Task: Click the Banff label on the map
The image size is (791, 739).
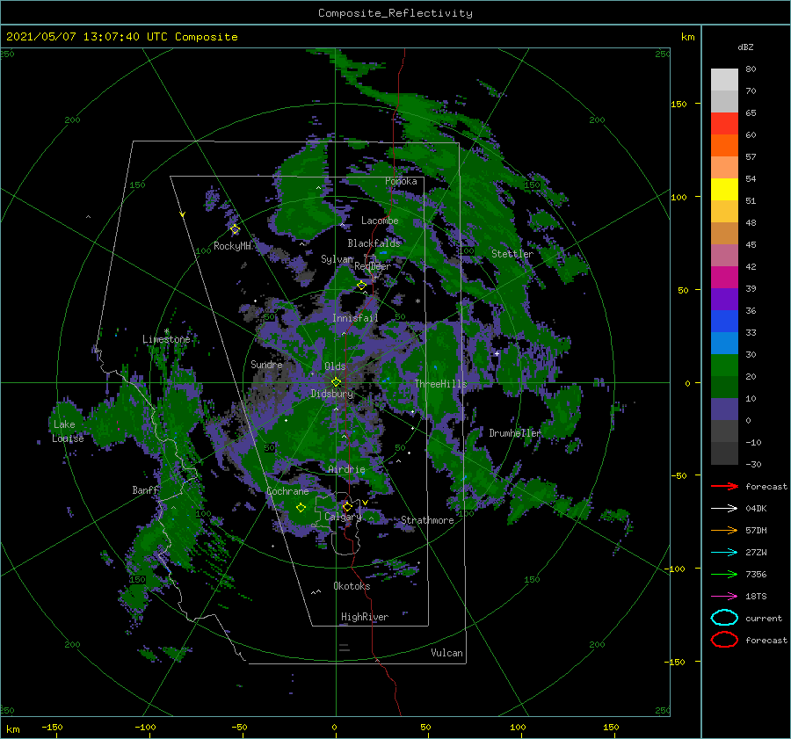Action: coord(145,490)
